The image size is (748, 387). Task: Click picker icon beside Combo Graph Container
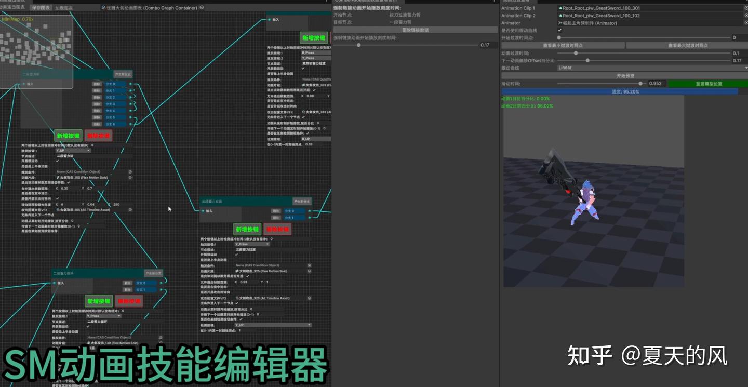tap(202, 8)
